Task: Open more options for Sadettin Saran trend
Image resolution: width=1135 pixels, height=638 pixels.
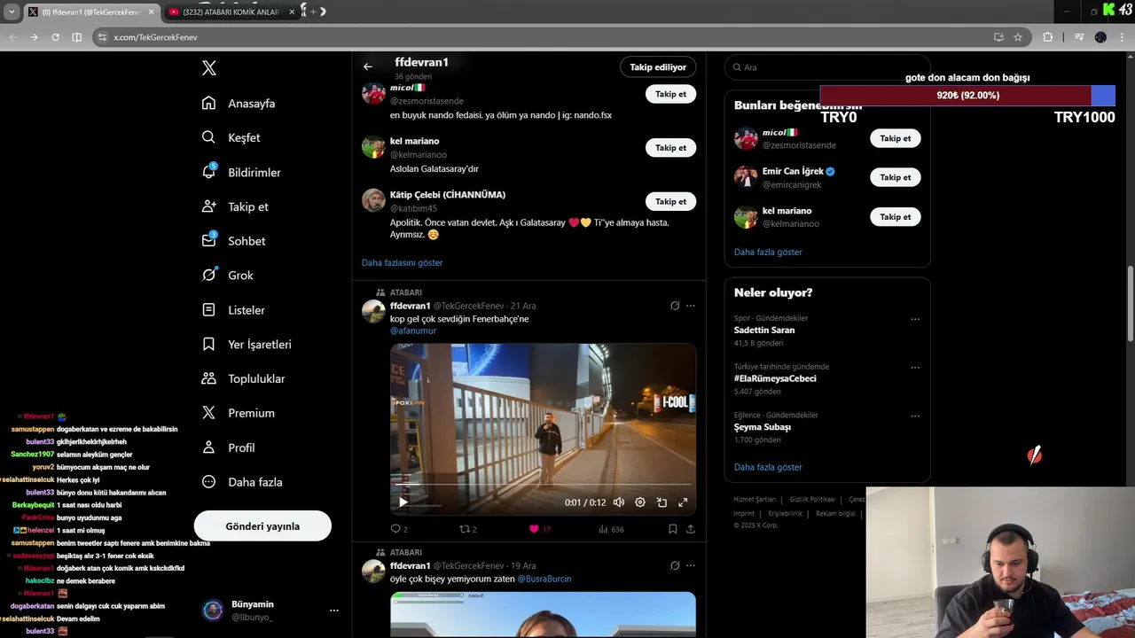Action: 915,319
